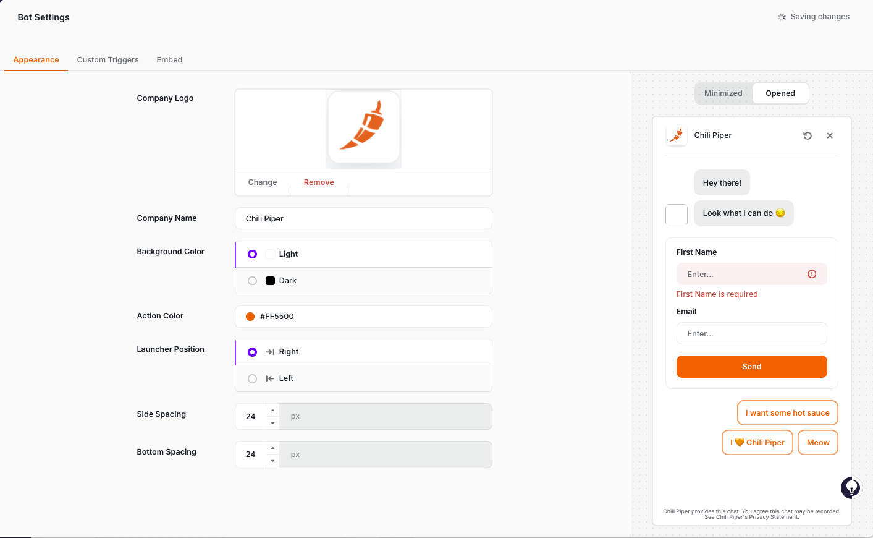
Task: Click the Company Logo label
Action: point(165,98)
